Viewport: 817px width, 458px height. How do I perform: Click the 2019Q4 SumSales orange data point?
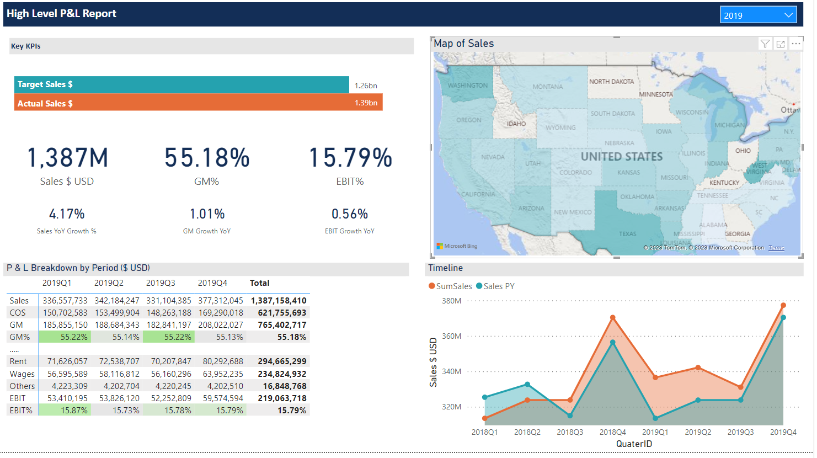783,305
